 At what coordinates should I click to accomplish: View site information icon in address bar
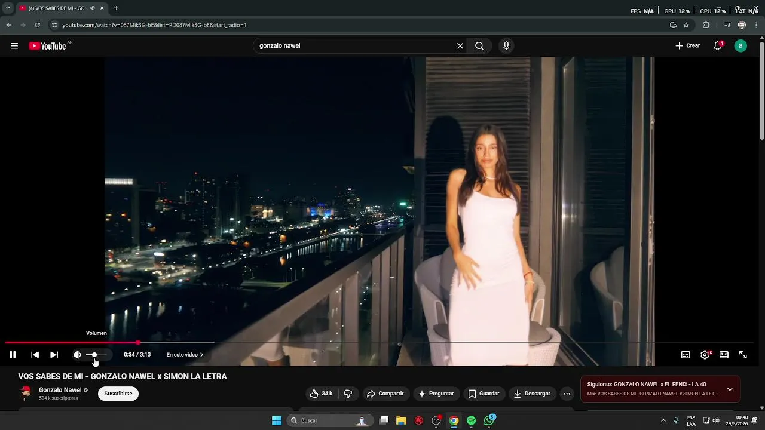pyautogui.click(x=54, y=25)
